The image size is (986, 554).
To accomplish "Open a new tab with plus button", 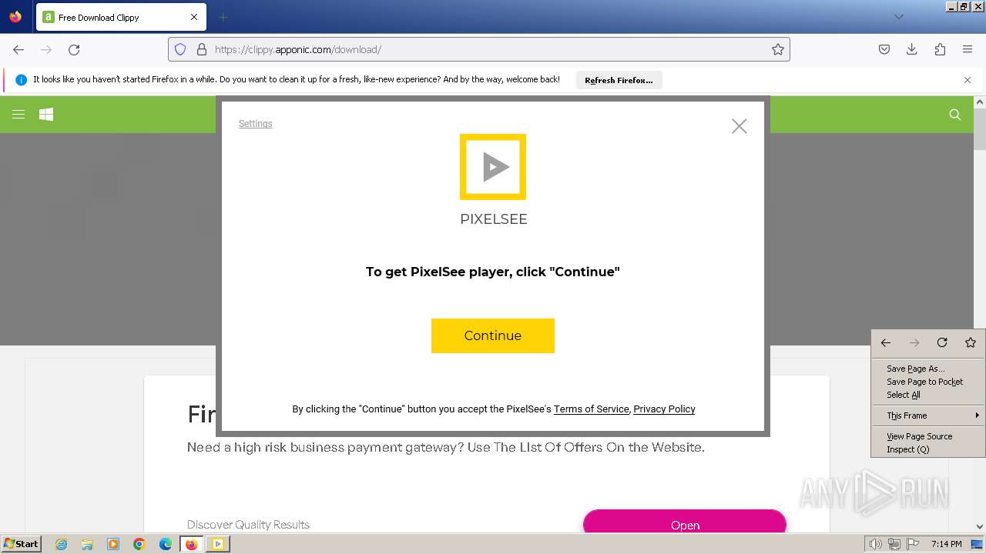I will (223, 17).
